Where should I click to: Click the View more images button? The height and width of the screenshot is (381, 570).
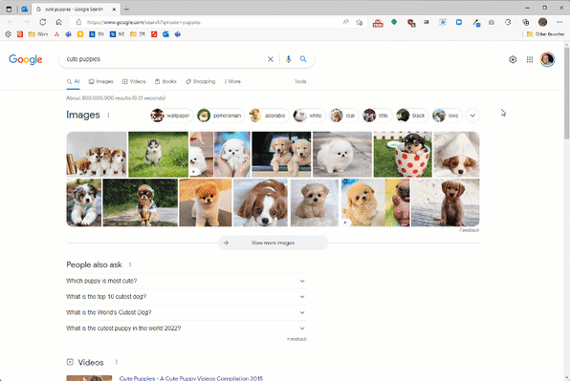click(273, 243)
